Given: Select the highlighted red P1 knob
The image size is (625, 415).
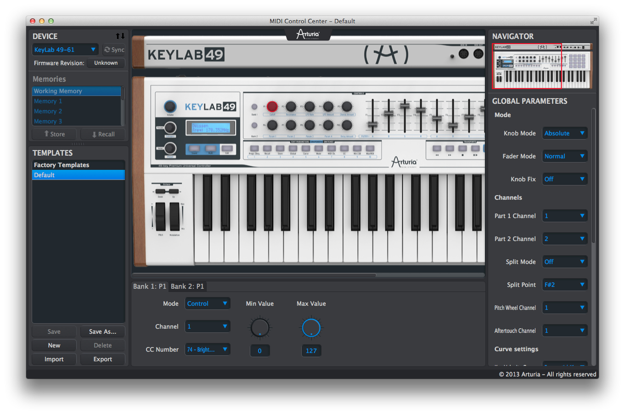Looking at the screenshot, I should 272,107.
